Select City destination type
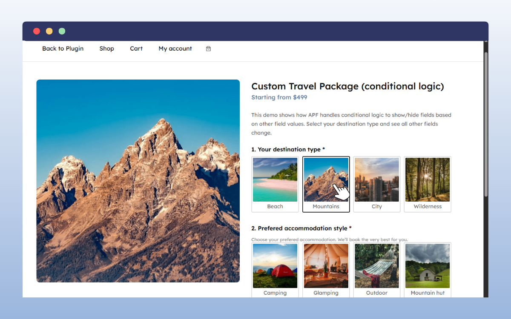 377,184
